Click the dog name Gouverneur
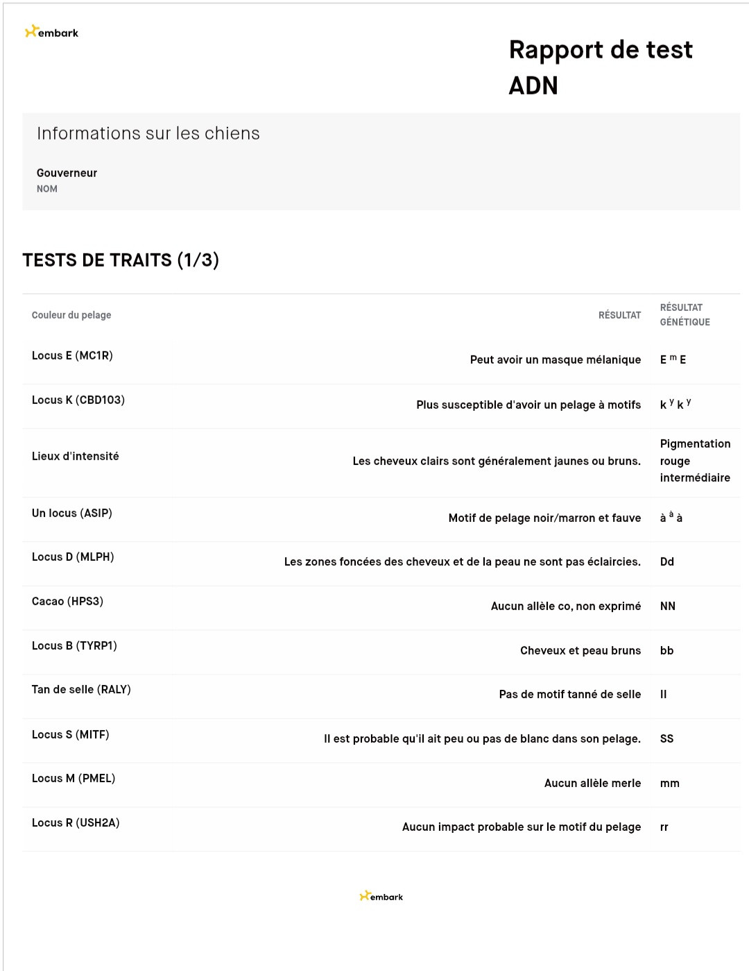This screenshot has height=971, width=749. (67, 173)
